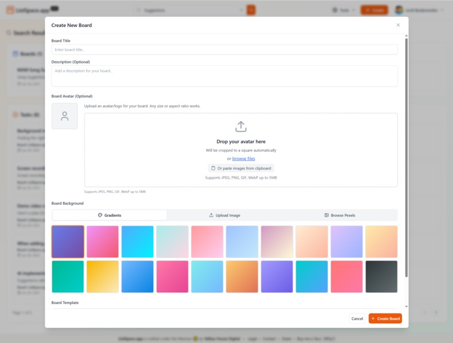This screenshot has width=453, height=343.
Task: Select the deep blue gradient swatch, bottom row
Action: [138, 277]
